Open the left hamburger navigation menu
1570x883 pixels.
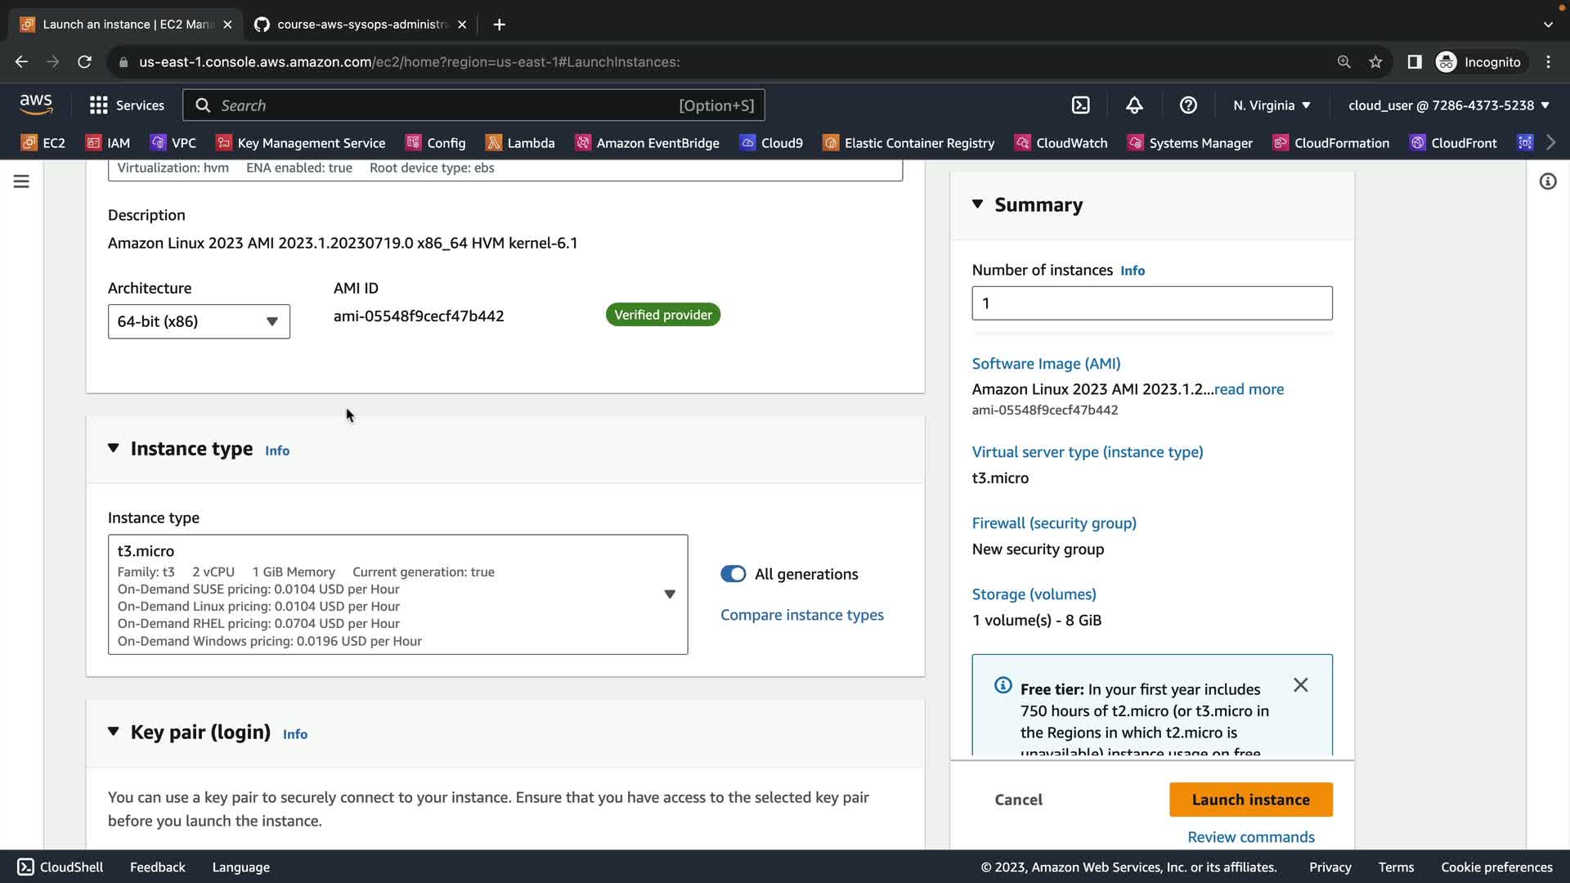(21, 182)
